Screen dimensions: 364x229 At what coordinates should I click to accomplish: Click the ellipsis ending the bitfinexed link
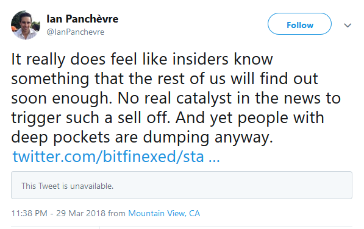click(x=214, y=160)
